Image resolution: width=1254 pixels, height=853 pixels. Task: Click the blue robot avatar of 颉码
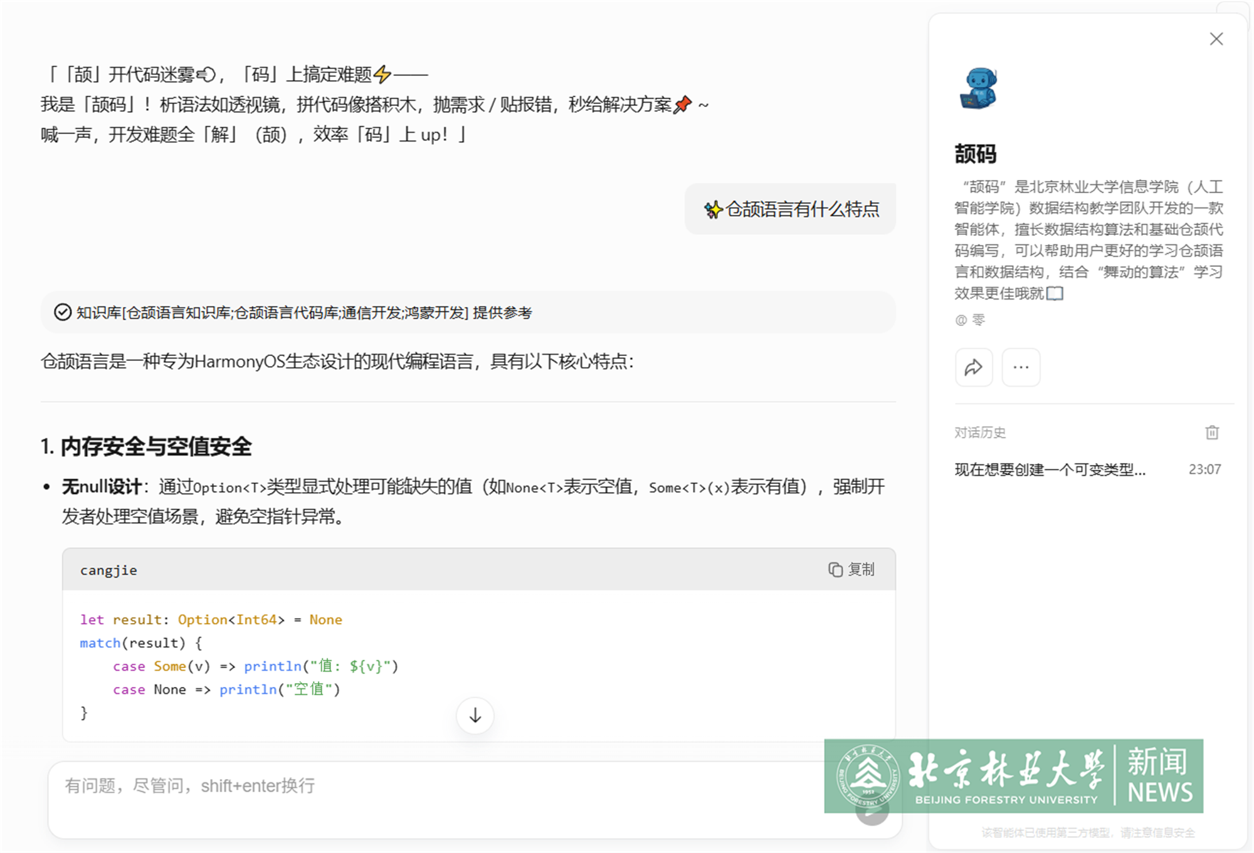tap(978, 88)
